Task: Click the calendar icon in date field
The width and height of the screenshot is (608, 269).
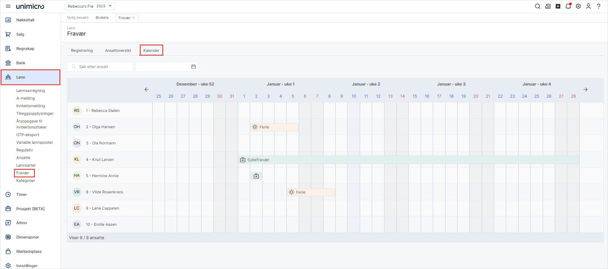Action: (193, 67)
